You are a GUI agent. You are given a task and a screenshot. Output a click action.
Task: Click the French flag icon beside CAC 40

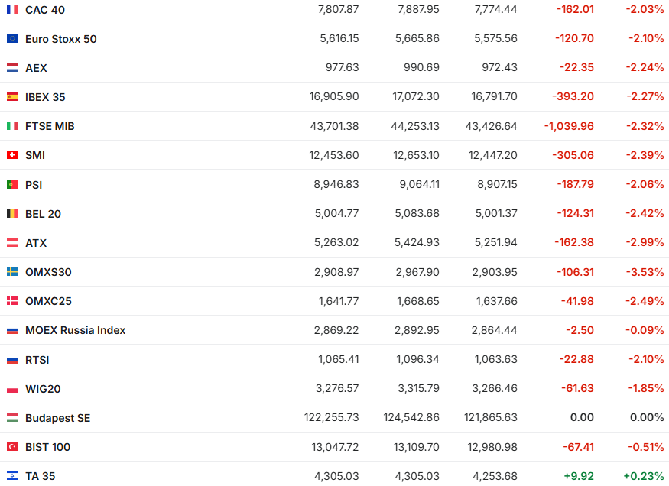[12, 10]
